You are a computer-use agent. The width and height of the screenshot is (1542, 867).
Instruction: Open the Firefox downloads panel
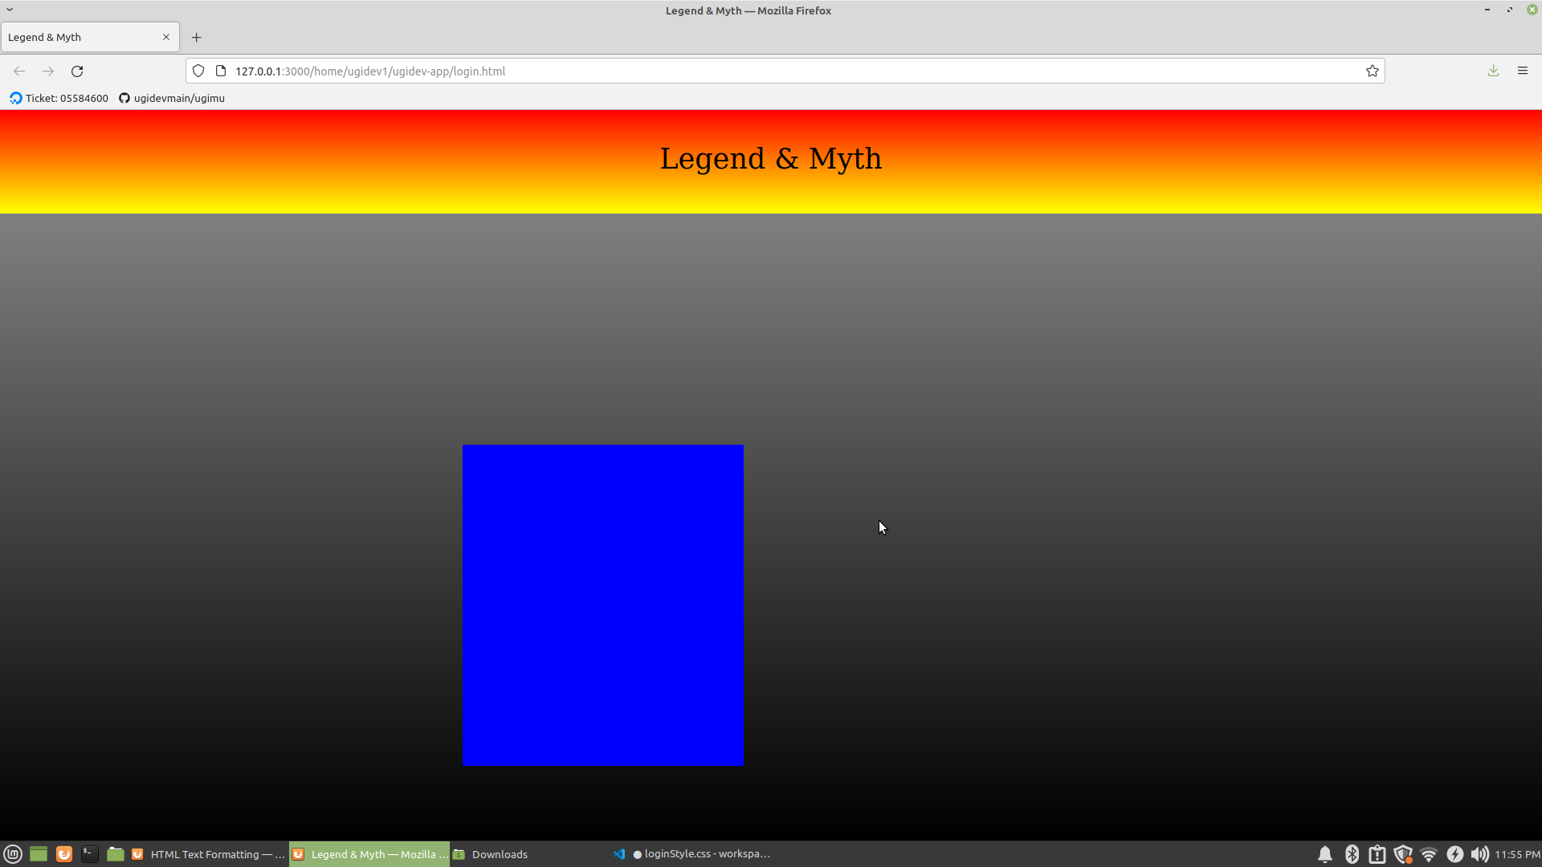(x=1493, y=71)
